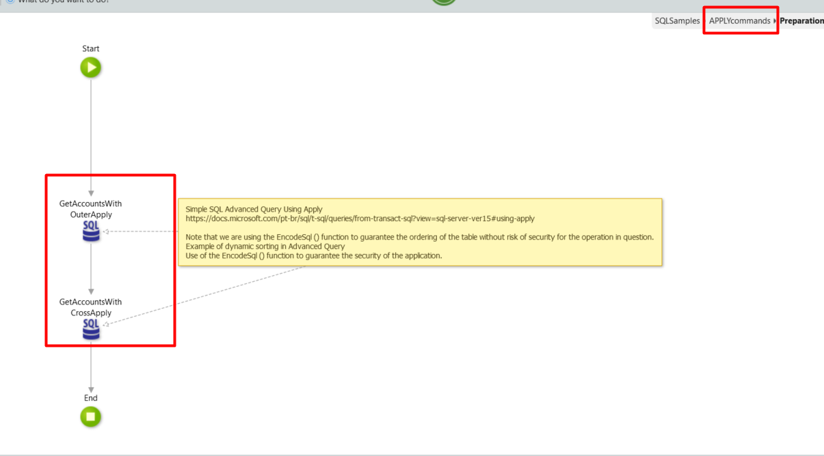The width and height of the screenshot is (824, 456).
Task: Go to SQLSamples in the breadcrumb
Action: (677, 21)
